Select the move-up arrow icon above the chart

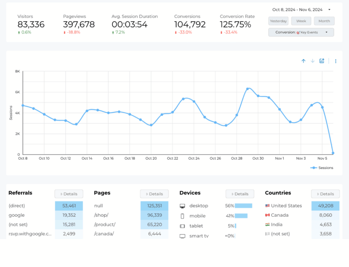click(x=304, y=61)
